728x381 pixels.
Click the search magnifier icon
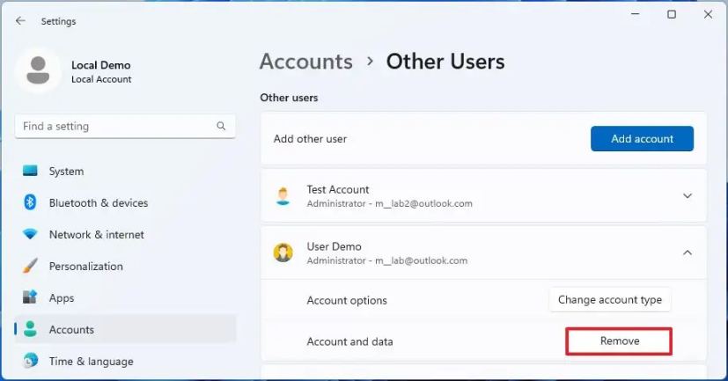[x=221, y=126]
